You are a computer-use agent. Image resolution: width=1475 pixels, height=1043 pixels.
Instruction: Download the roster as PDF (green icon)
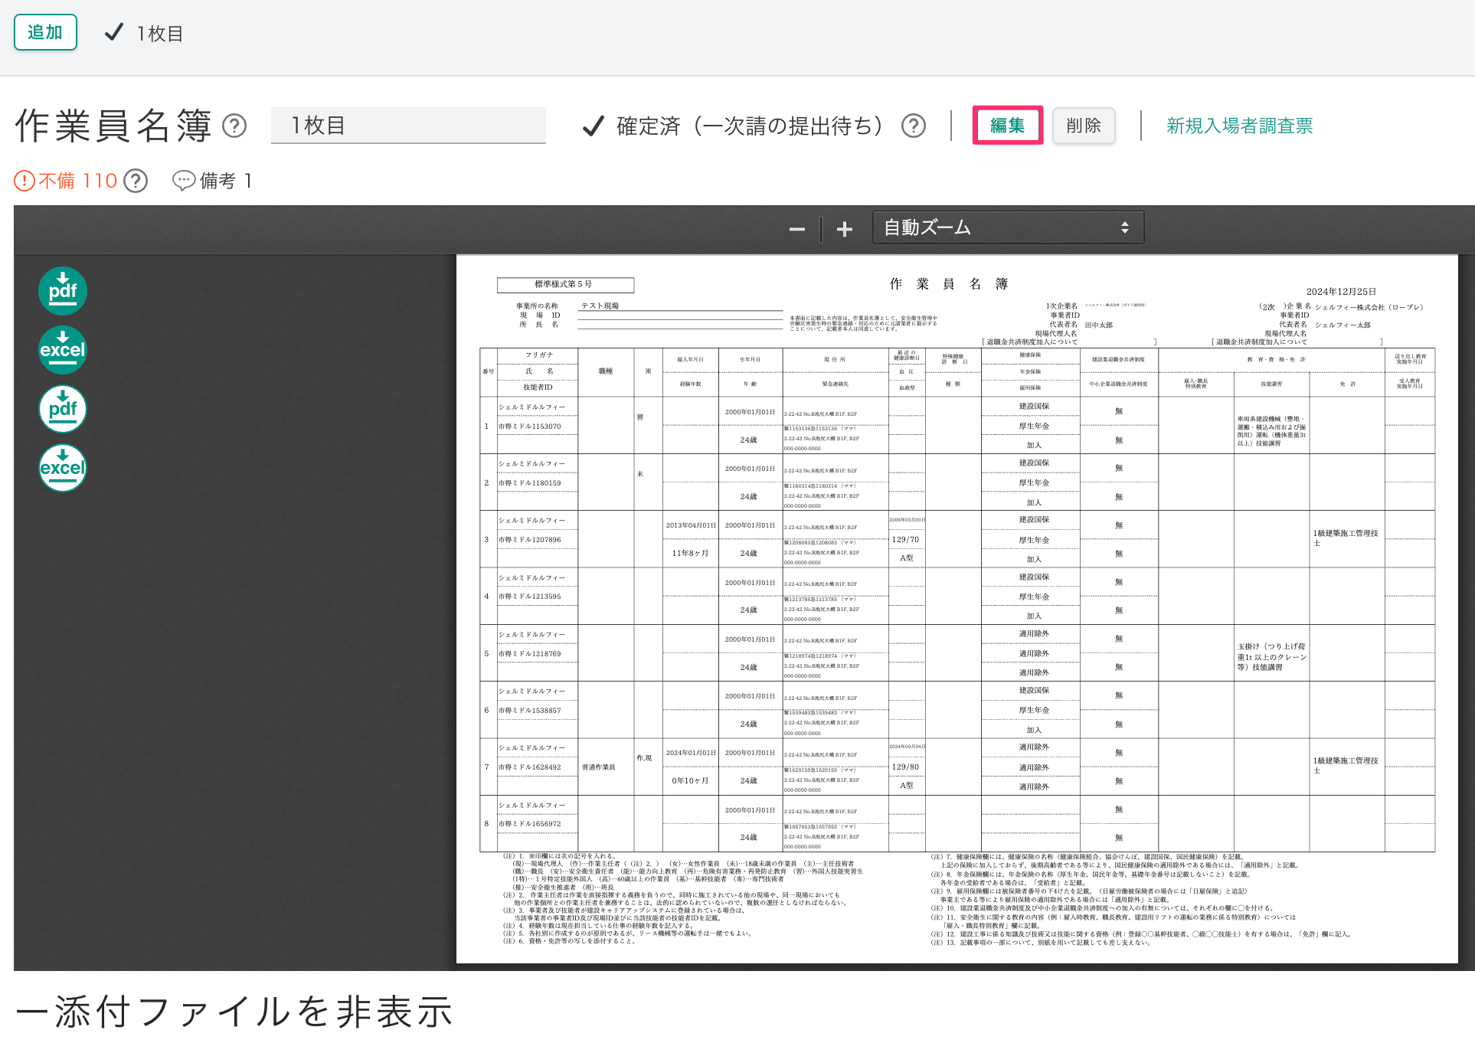(x=62, y=291)
